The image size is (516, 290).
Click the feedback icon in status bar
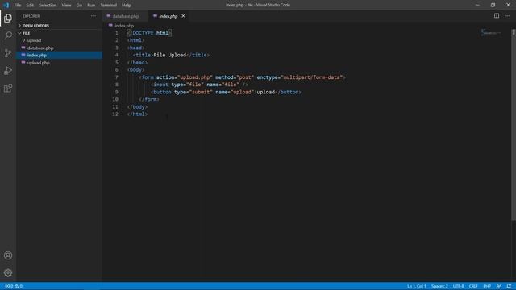[498, 286]
